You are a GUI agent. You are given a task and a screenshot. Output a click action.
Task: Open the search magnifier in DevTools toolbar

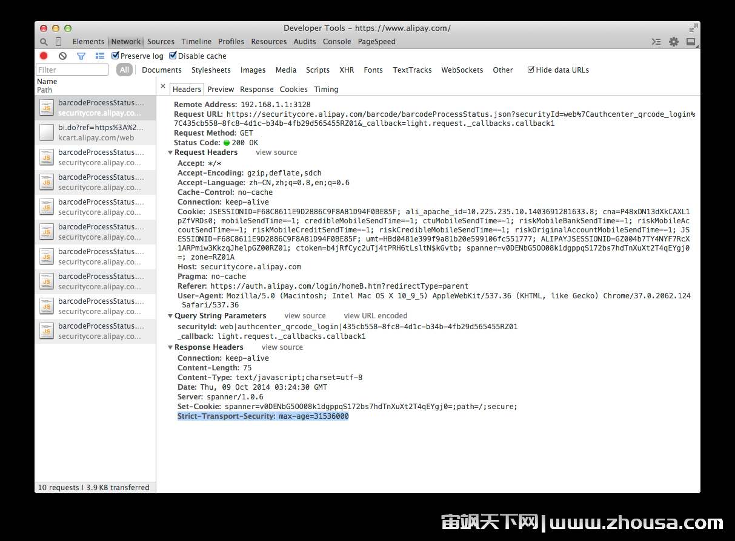44,42
